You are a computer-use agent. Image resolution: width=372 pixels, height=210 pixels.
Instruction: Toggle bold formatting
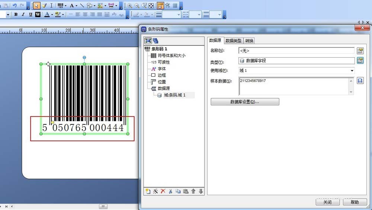tap(16, 15)
